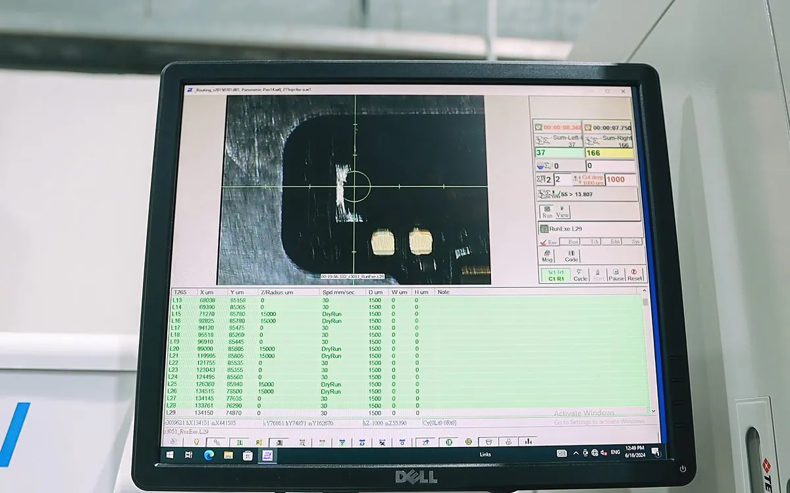This screenshot has height=493, width=790.
Task: Show hidden system tray icons
Action: pos(576,453)
